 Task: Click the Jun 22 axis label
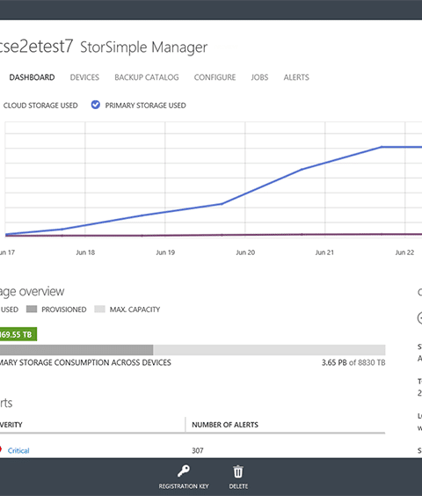(404, 252)
